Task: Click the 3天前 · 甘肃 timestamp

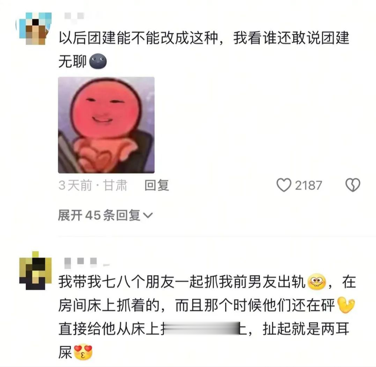Action: pyautogui.click(x=93, y=185)
